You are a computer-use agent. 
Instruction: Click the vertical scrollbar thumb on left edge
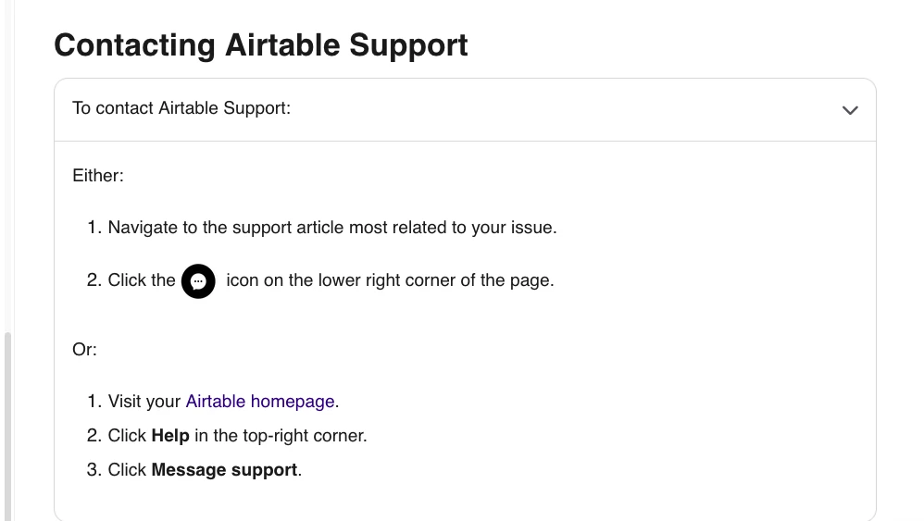tap(7, 427)
